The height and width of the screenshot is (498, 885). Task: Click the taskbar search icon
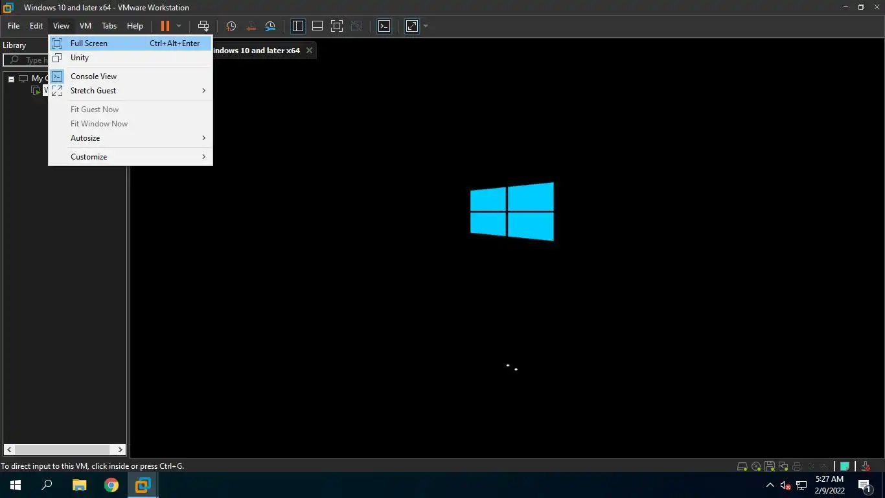point(47,485)
